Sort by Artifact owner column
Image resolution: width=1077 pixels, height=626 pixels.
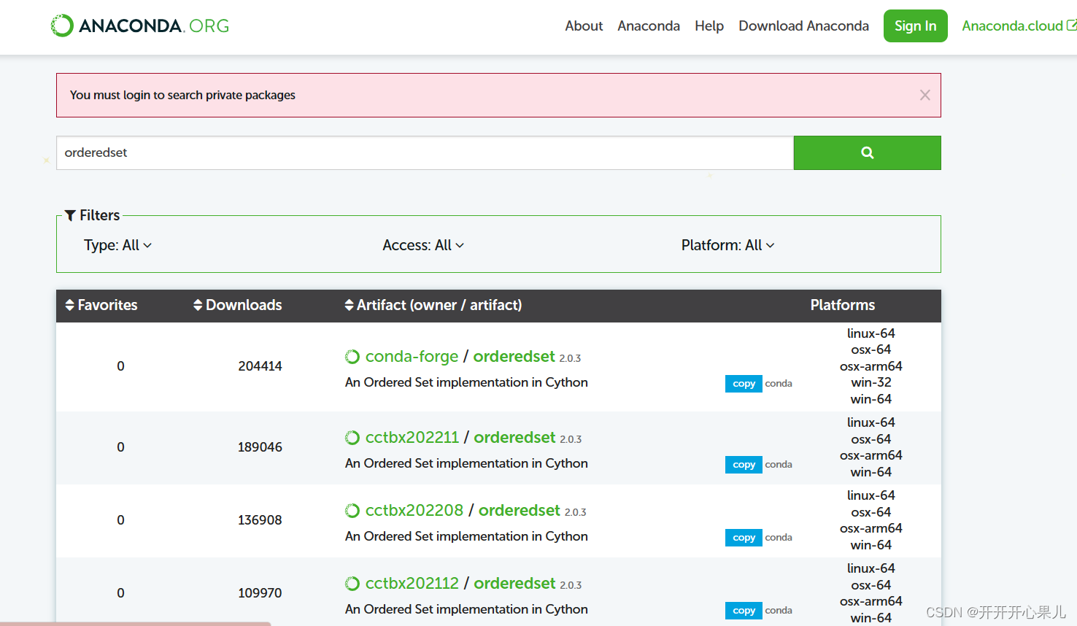[433, 305]
